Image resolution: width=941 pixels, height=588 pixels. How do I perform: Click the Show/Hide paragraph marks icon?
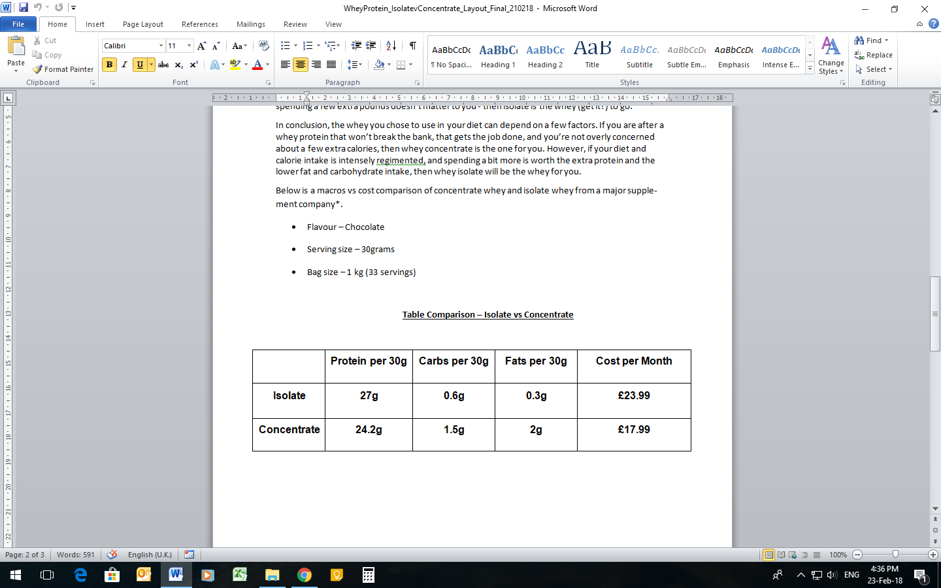[412, 46]
